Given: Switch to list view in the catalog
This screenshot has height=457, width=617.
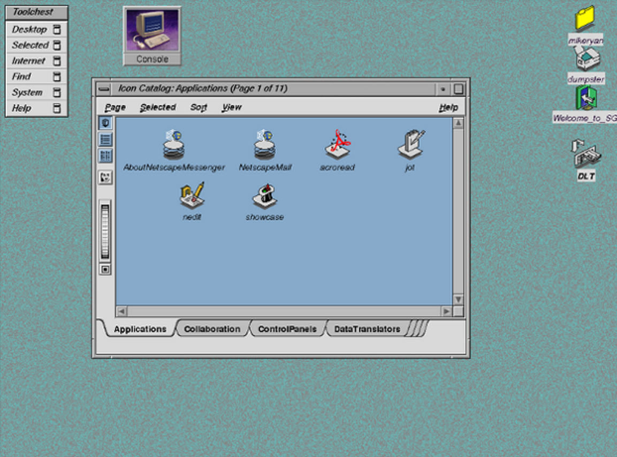Looking at the screenshot, I should [x=105, y=140].
